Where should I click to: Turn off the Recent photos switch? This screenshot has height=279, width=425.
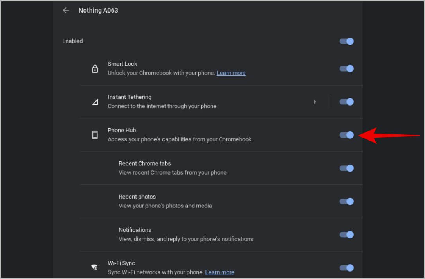(x=347, y=201)
